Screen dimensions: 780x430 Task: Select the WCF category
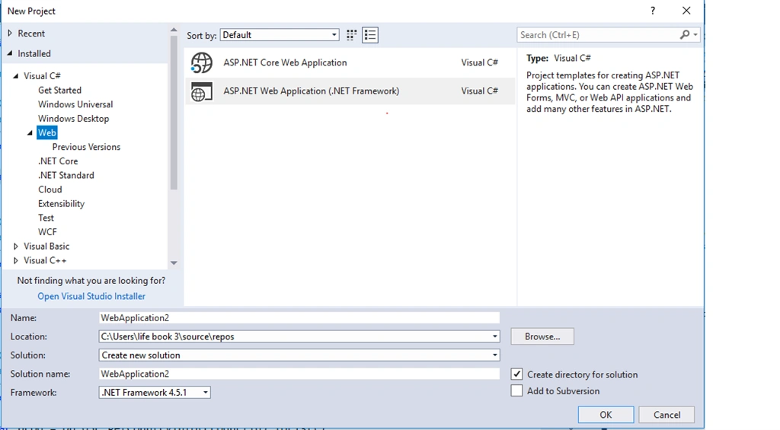(47, 232)
